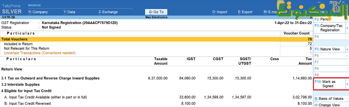Click H: Change View button
349x107 pixels.
pyautogui.click(x=330, y=105)
